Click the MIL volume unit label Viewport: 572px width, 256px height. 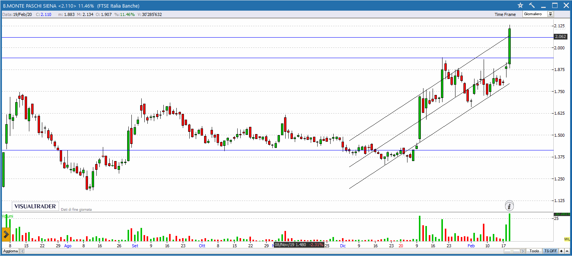click(x=567, y=239)
